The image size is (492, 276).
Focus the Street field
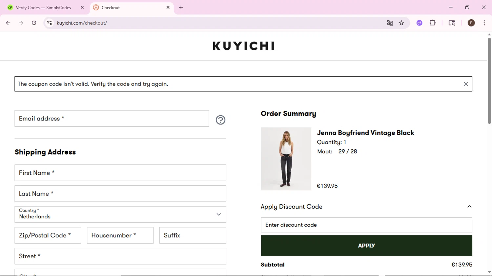(x=120, y=256)
